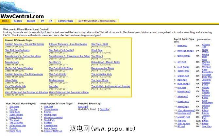Switch to the Movies tab

[31, 21]
